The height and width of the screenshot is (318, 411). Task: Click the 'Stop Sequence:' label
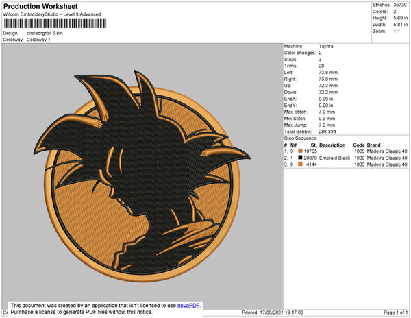pos(301,138)
